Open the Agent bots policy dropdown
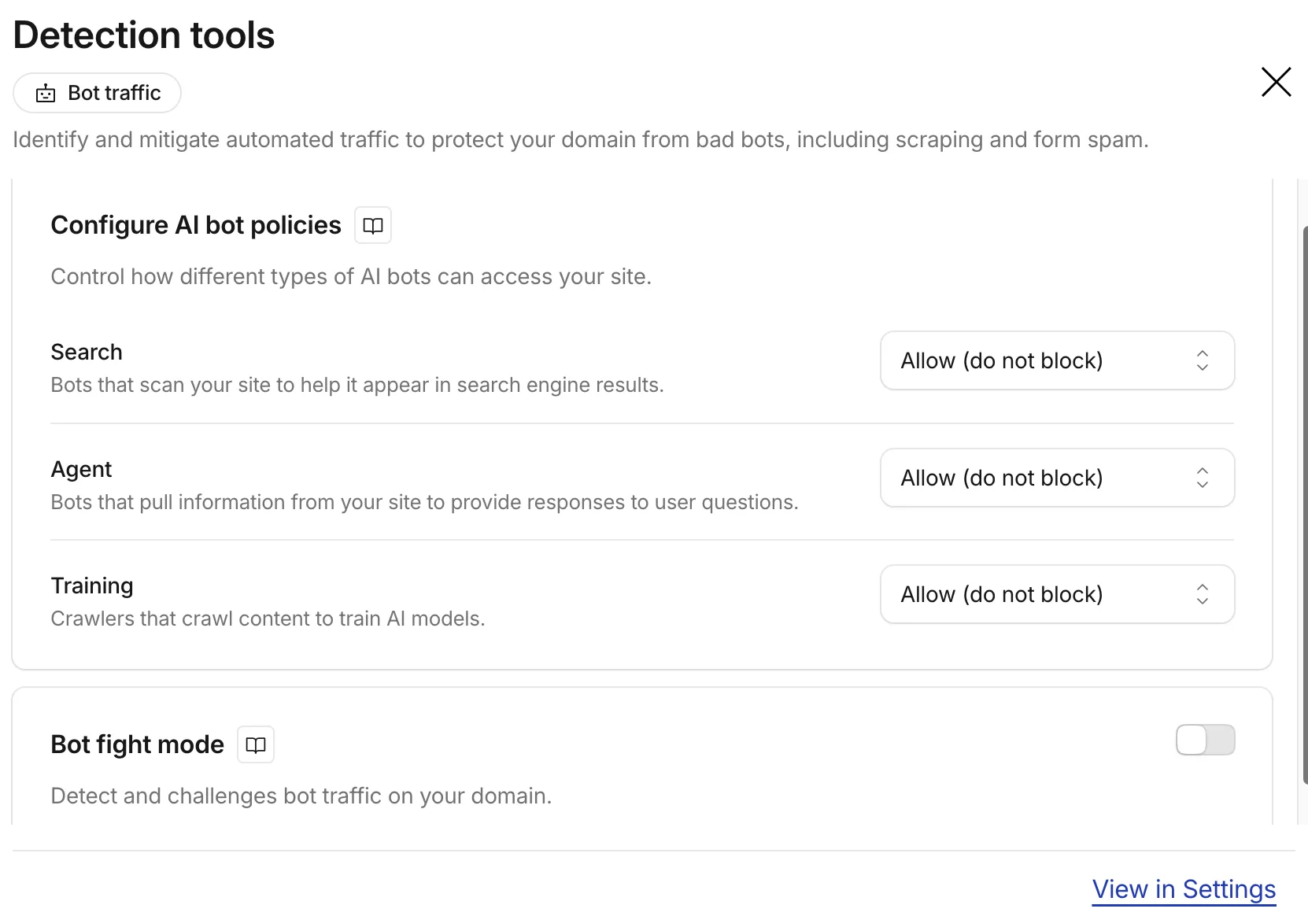The height and width of the screenshot is (916, 1308). (1057, 478)
